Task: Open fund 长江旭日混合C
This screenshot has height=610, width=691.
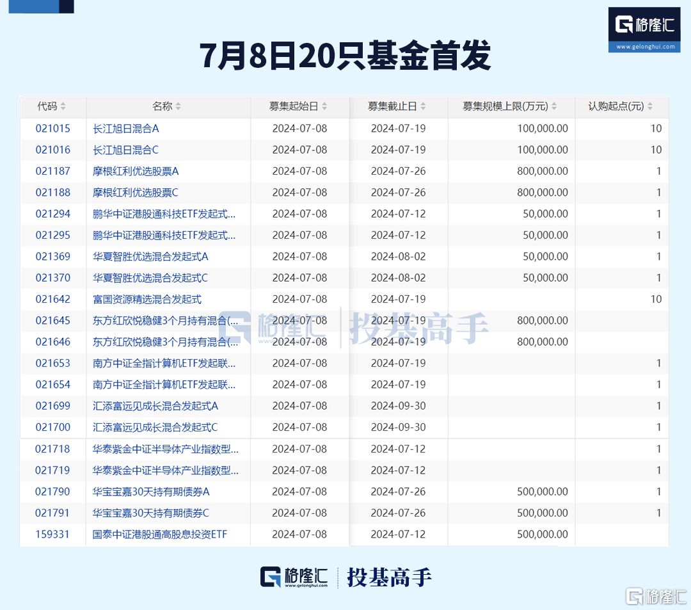Action: (x=125, y=150)
